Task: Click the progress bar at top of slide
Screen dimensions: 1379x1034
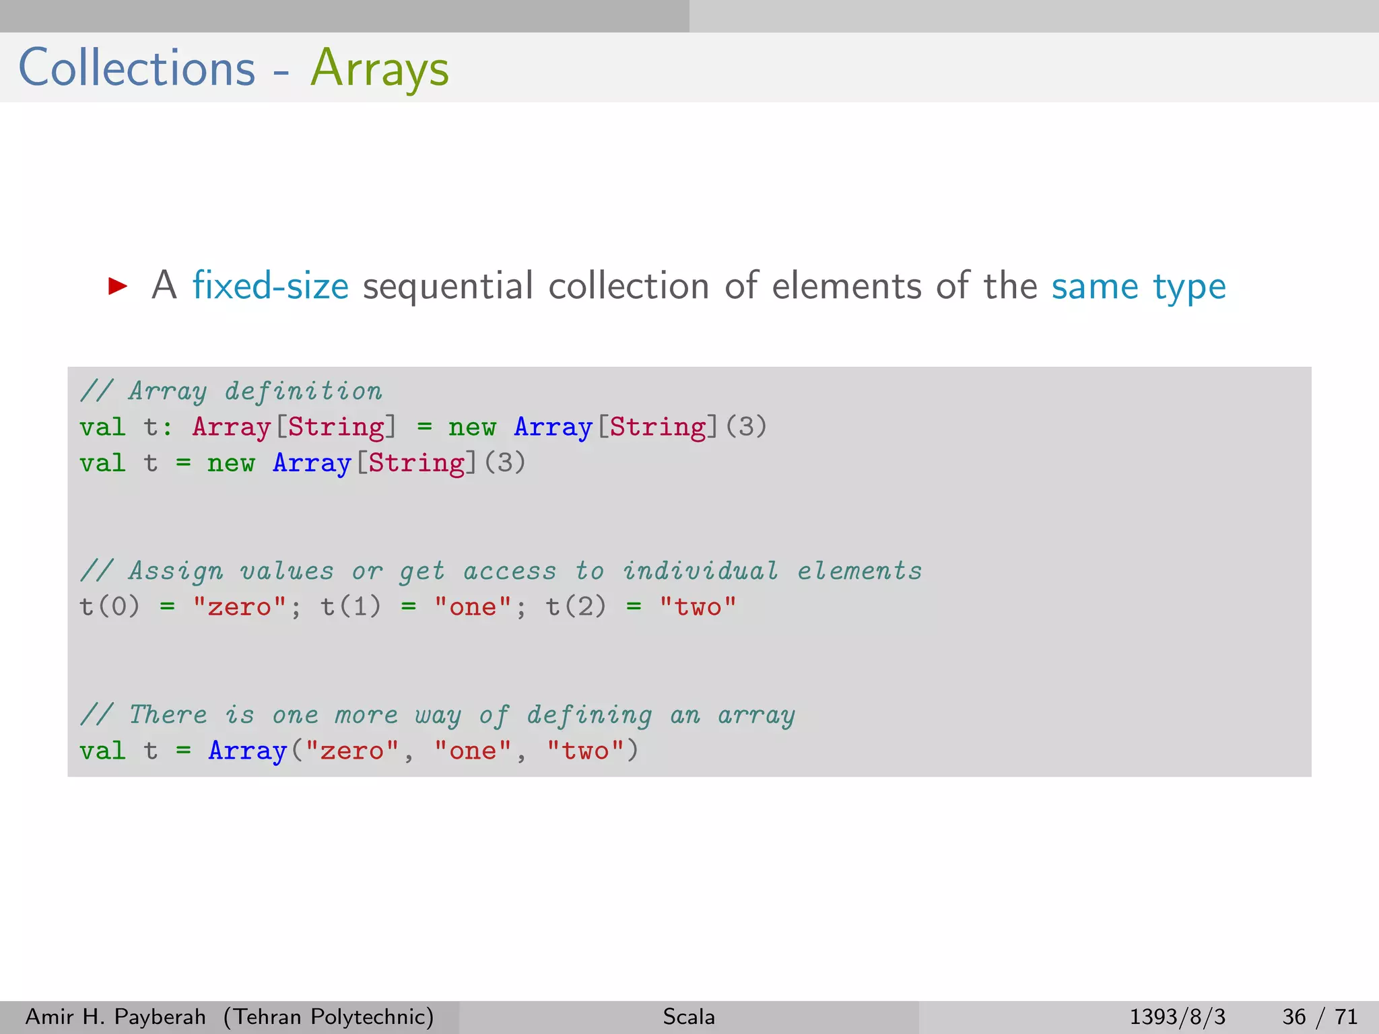Action: [689, 16]
